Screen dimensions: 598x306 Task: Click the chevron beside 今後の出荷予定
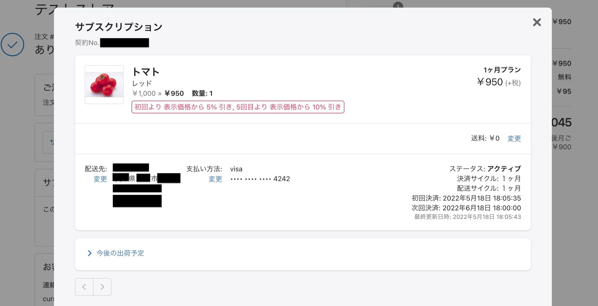(x=89, y=253)
